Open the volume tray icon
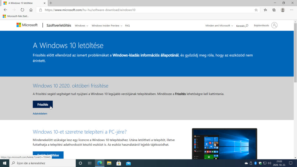 tap(269, 163)
